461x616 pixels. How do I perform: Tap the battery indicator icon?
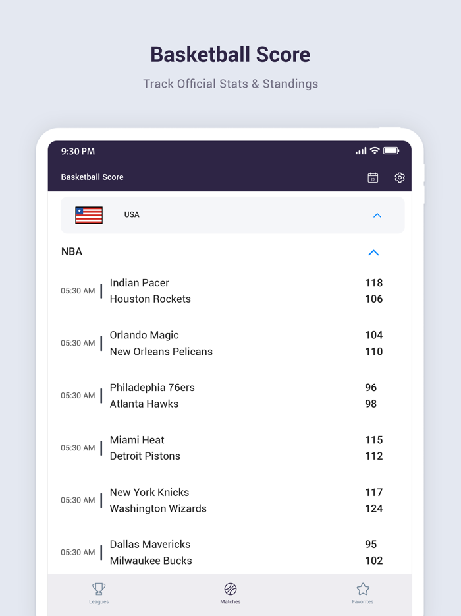click(391, 150)
